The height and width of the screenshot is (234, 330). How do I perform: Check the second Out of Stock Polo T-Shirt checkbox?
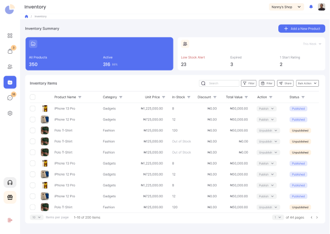point(32,152)
